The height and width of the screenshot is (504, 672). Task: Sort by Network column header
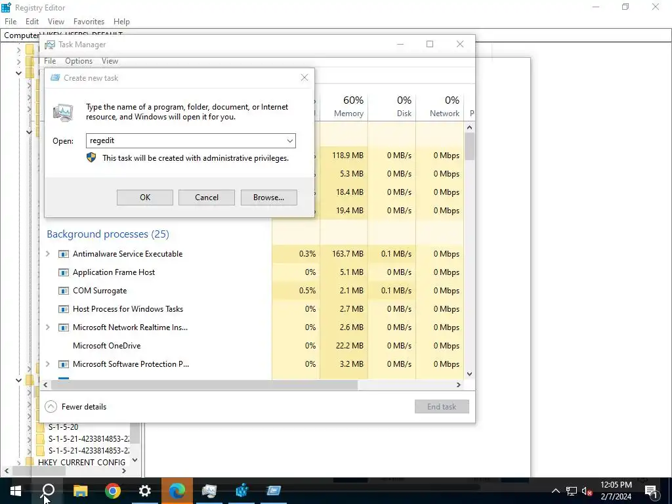point(440,106)
